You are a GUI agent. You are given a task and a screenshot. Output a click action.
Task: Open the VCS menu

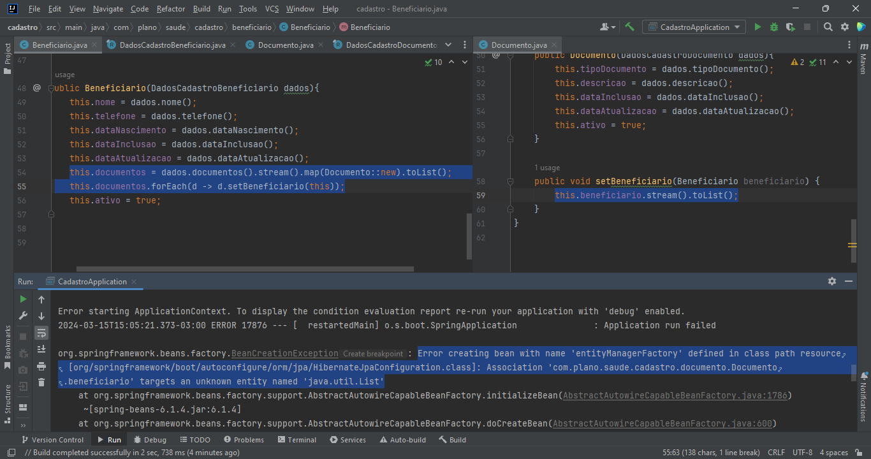point(272,9)
